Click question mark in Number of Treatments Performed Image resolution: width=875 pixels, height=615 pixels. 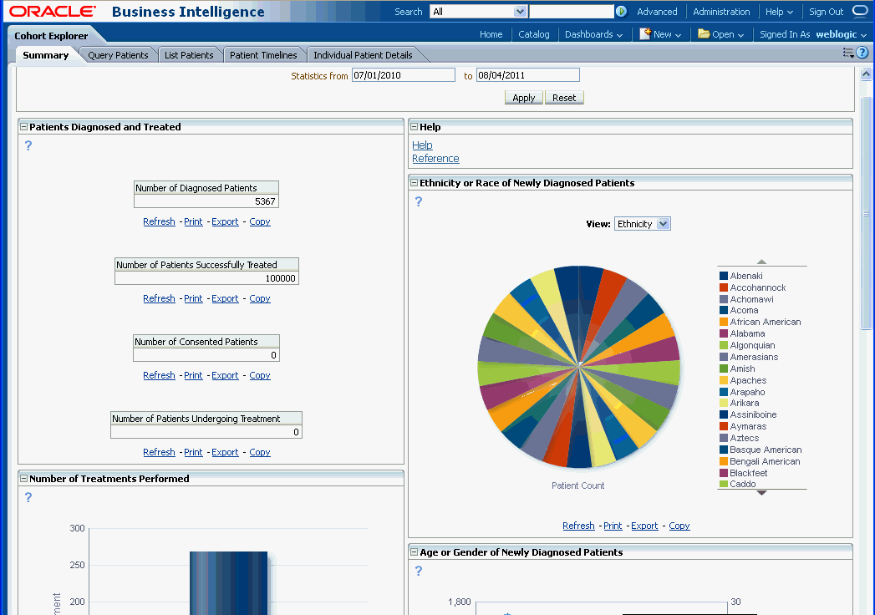point(28,497)
